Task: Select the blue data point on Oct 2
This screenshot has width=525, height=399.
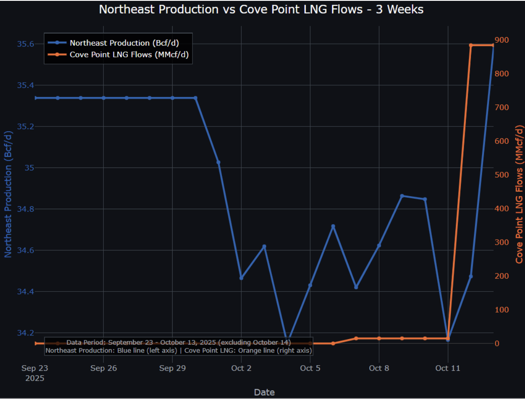Action: point(241,278)
